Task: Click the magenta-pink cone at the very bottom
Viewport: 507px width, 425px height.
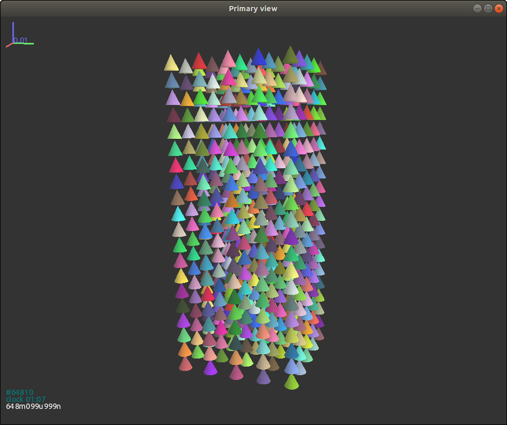Action: [x=236, y=372]
